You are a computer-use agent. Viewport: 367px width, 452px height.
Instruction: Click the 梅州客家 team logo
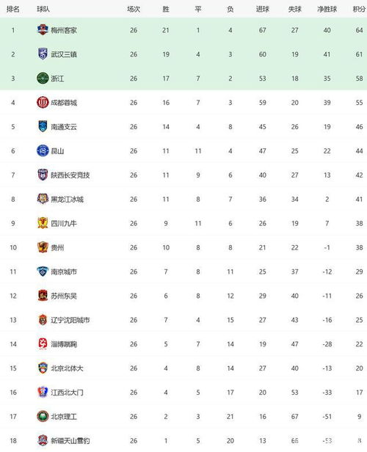(43, 30)
